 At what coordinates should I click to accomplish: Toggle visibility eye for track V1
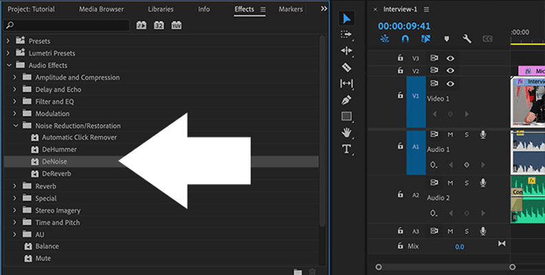pos(450,84)
